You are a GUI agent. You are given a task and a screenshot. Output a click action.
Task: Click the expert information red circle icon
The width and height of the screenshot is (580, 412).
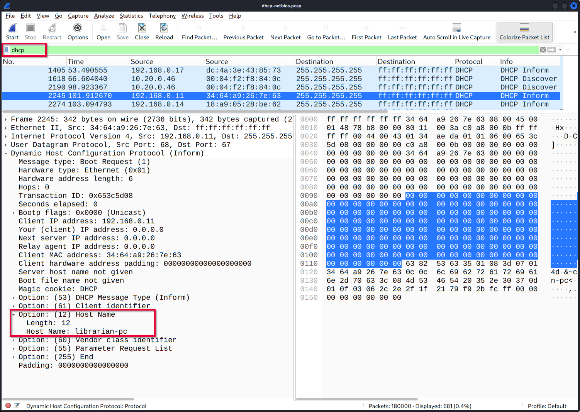click(8, 405)
